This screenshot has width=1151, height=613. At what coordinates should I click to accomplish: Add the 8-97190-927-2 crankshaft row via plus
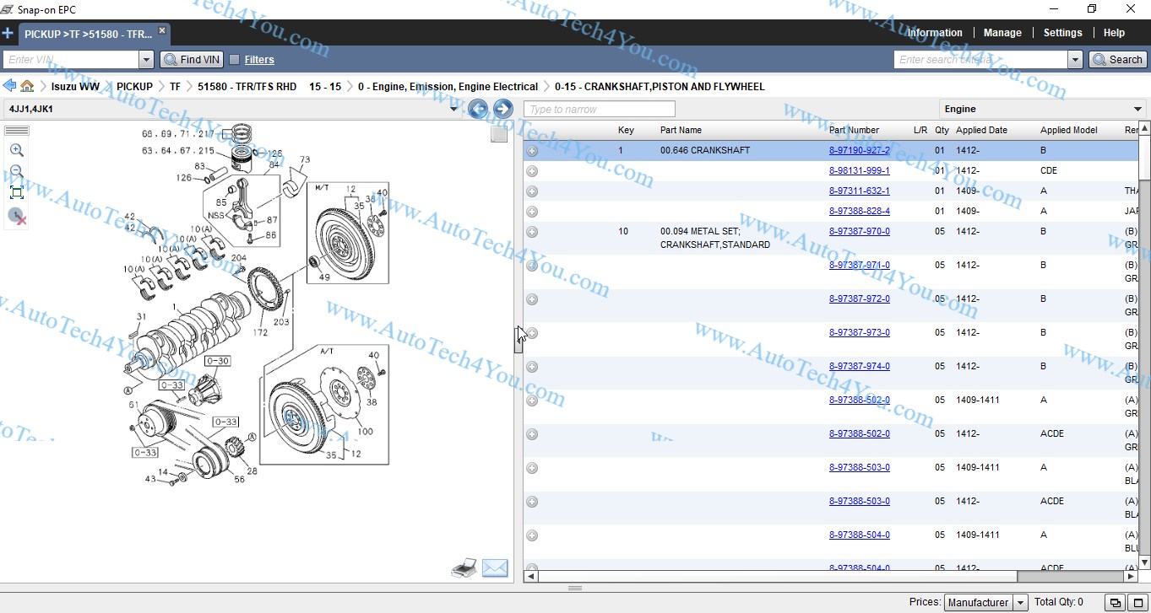click(532, 151)
